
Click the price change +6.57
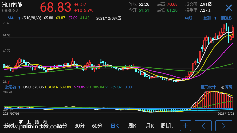pos(80,4)
